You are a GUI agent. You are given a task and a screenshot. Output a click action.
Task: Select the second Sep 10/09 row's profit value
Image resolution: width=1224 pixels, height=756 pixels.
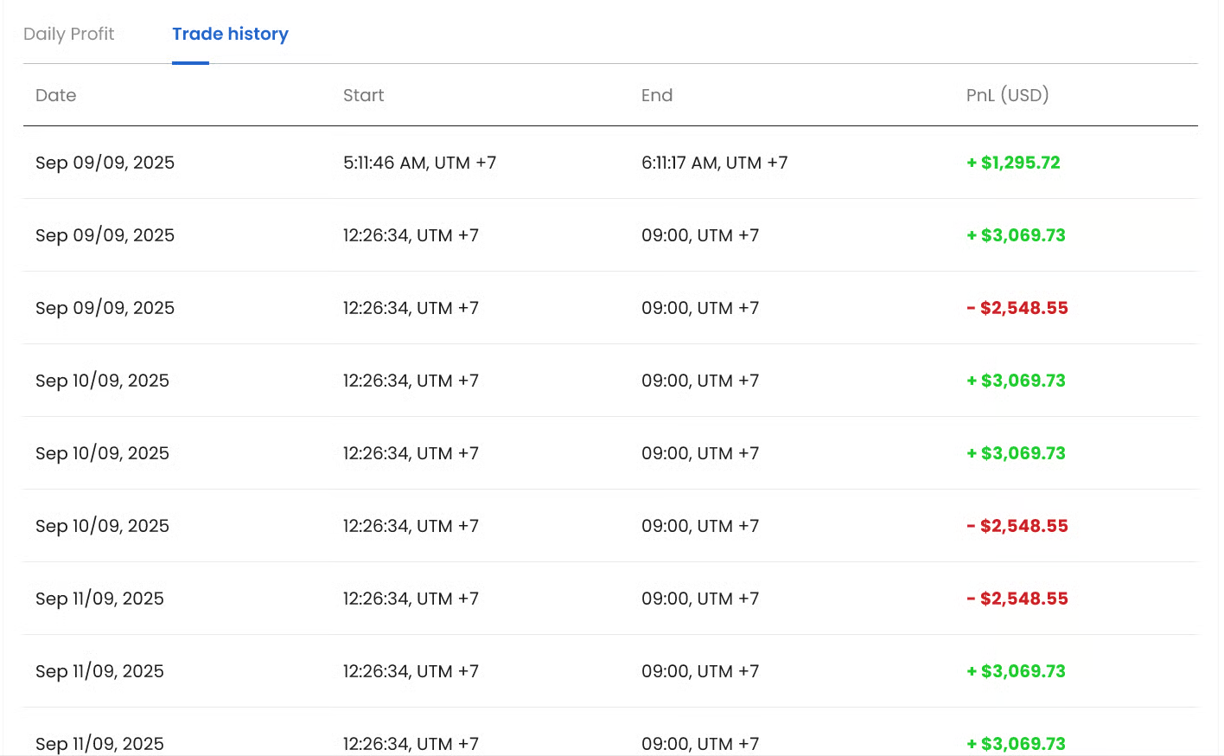tap(1016, 453)
